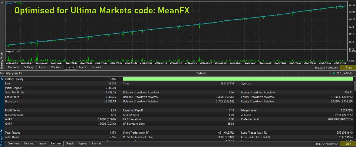
Task: Switch to Inputs tab under the graph
Action: point(43,67)
